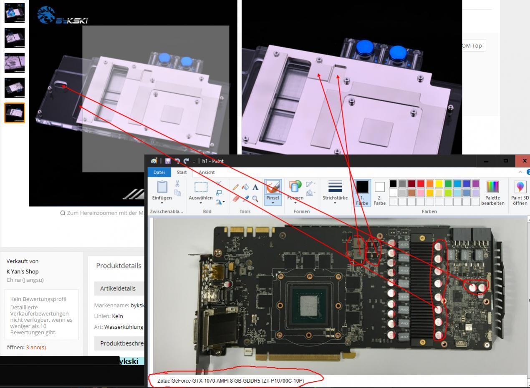The width and height of the screenshot is (530, 388).
Task: Select the highlighted fifth product thumbnail
Action: (15, 113)
